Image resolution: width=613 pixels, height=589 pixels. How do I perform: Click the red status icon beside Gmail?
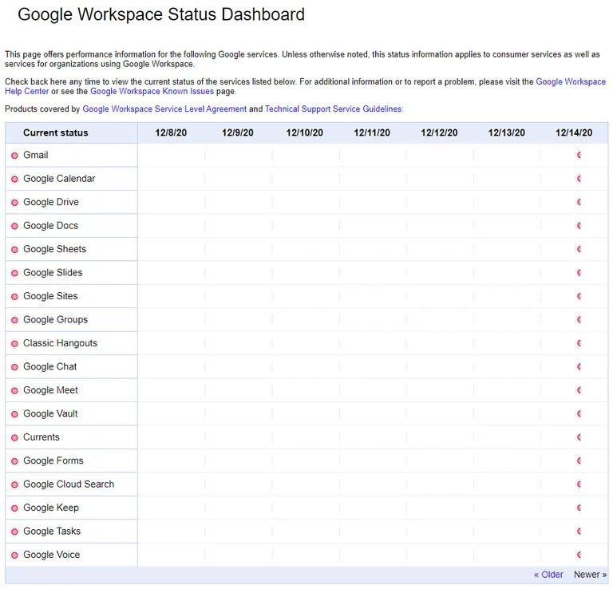pyautogui.click(x=14, y=156)
